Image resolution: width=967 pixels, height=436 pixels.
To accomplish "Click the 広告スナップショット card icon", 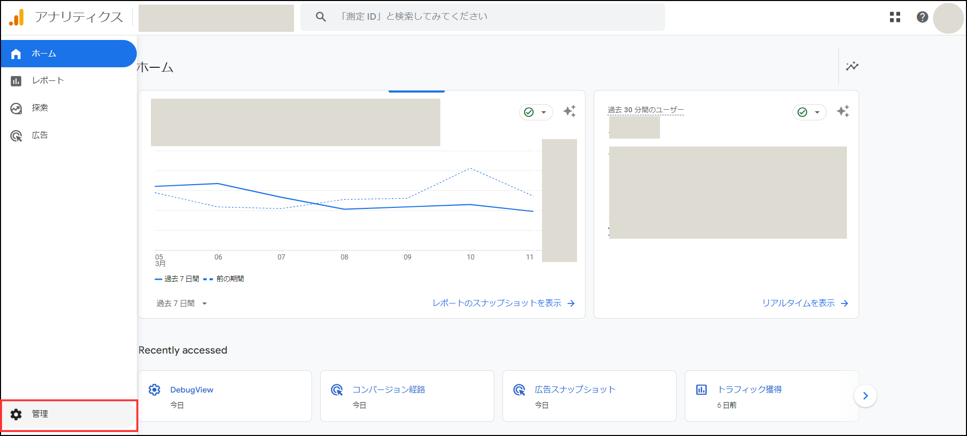I will [519, 389].
